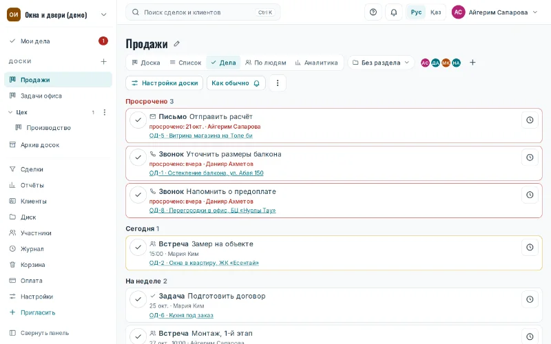Click the ОИ workspace logo

point(14,14)
